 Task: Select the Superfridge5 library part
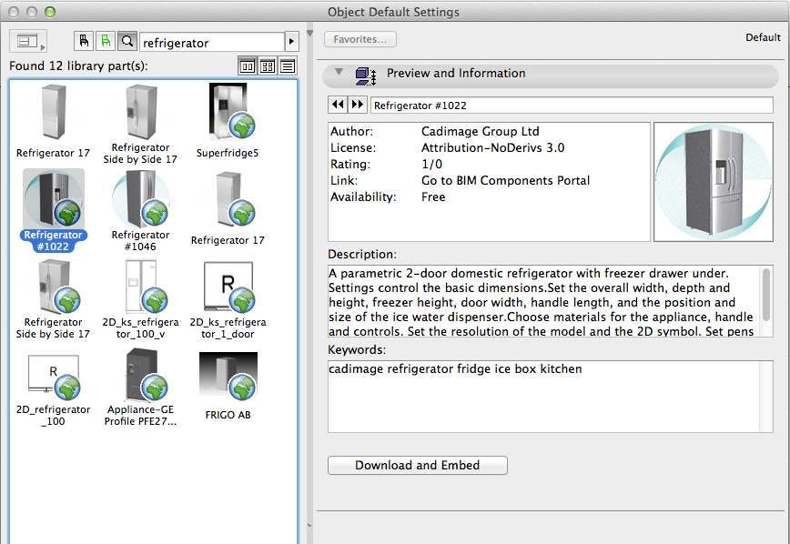[x=228, y=116]
